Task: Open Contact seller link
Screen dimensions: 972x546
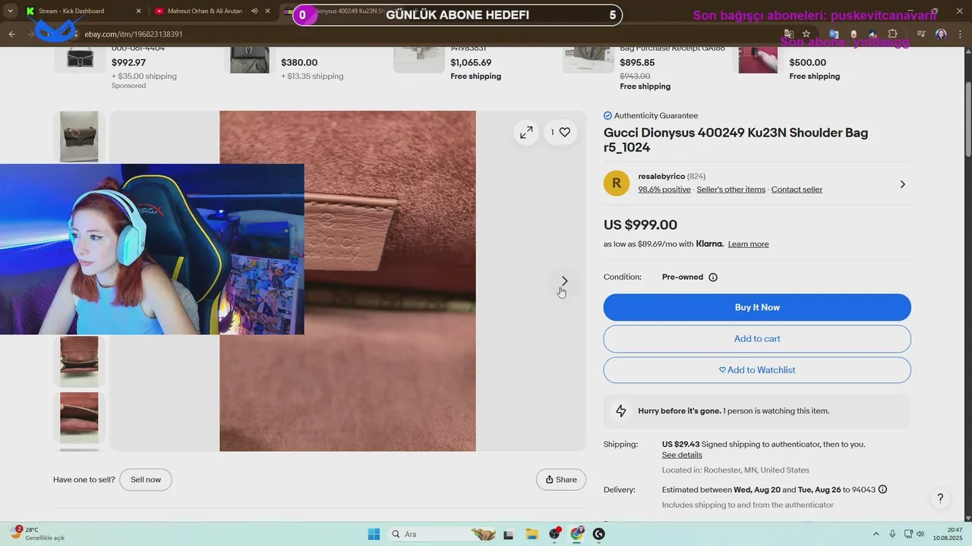Action: (x=797, y=190)
